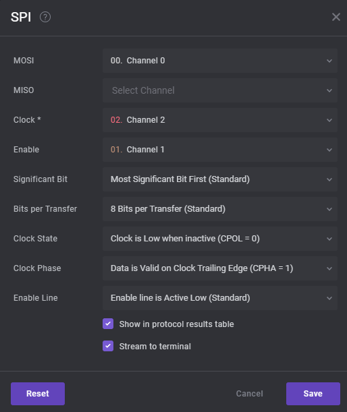Open the SPI help question-mark icon

[45, 17]
